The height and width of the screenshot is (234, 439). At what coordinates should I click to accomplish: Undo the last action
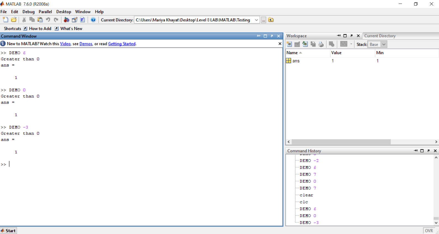pos(48,20)
